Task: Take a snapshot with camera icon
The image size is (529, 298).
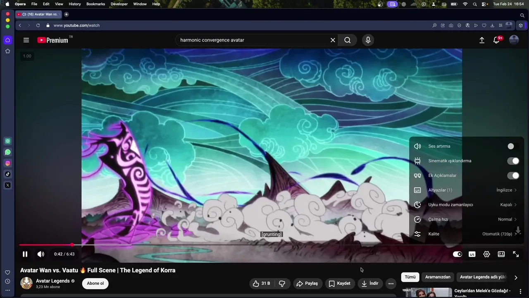Action: pos(451,25)
